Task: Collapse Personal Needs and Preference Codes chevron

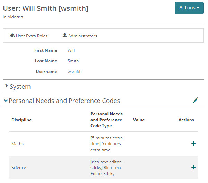Action: [x=6, y=101]
